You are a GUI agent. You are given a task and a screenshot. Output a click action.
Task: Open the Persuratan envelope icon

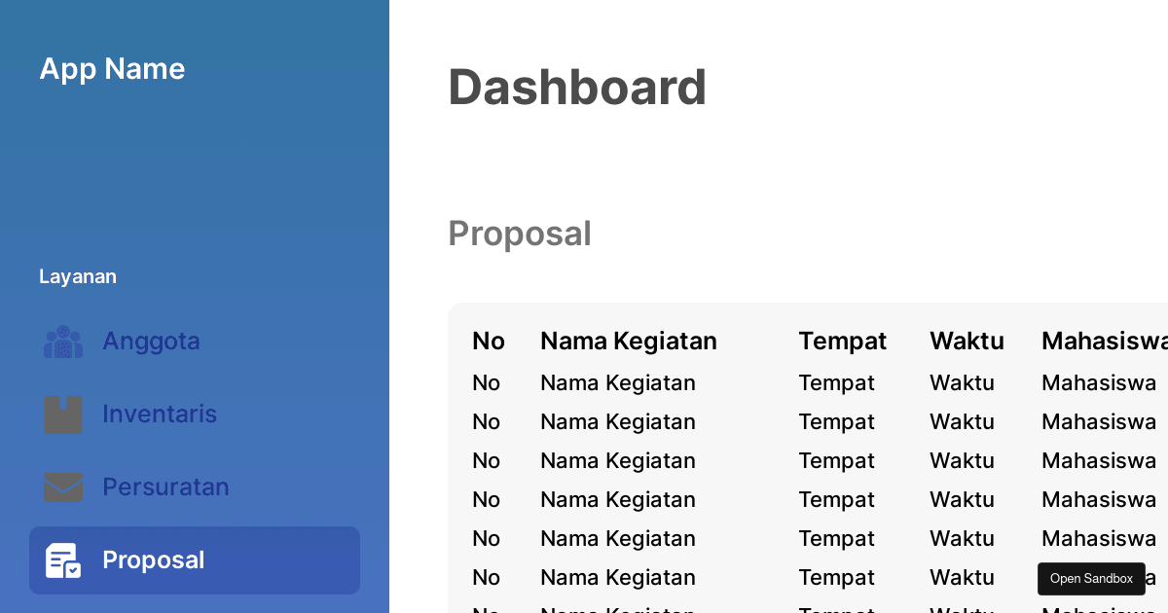62,487
